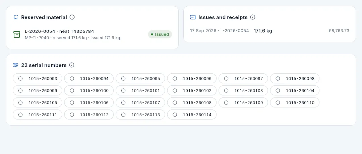The image size is (362, 154).
Task: Select the radio circle for serial 1015-260093
Action: [x=20, y=79]
